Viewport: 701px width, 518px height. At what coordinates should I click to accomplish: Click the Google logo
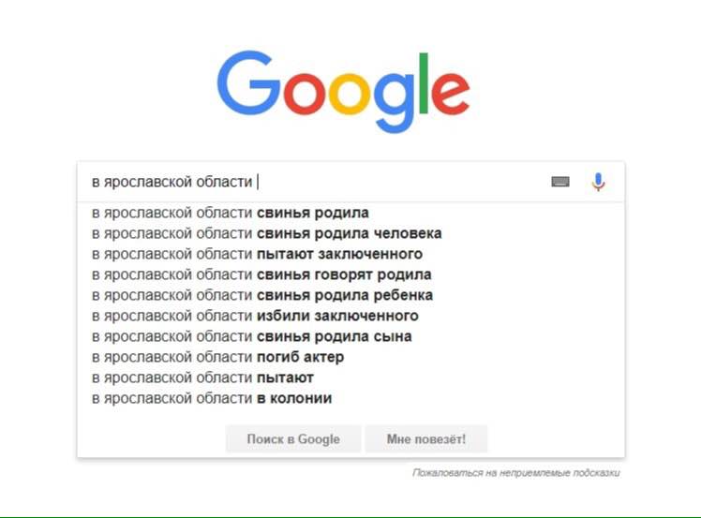[343, 91]
